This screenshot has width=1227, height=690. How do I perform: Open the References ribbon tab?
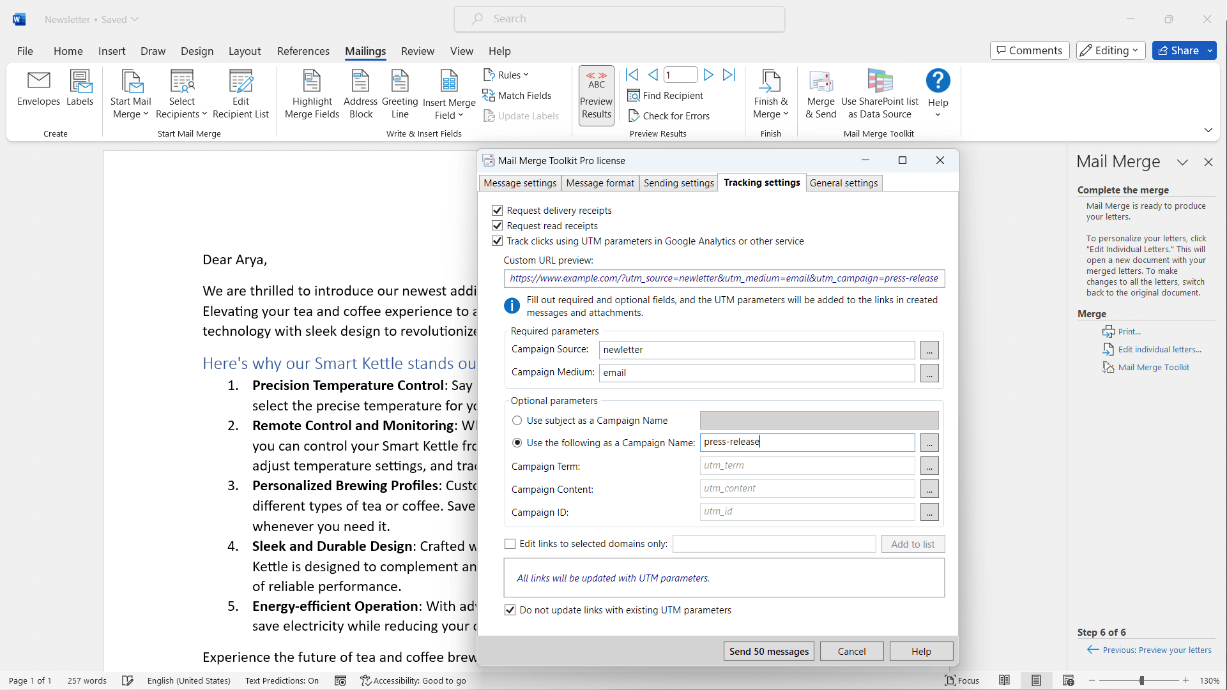[303, 51]
